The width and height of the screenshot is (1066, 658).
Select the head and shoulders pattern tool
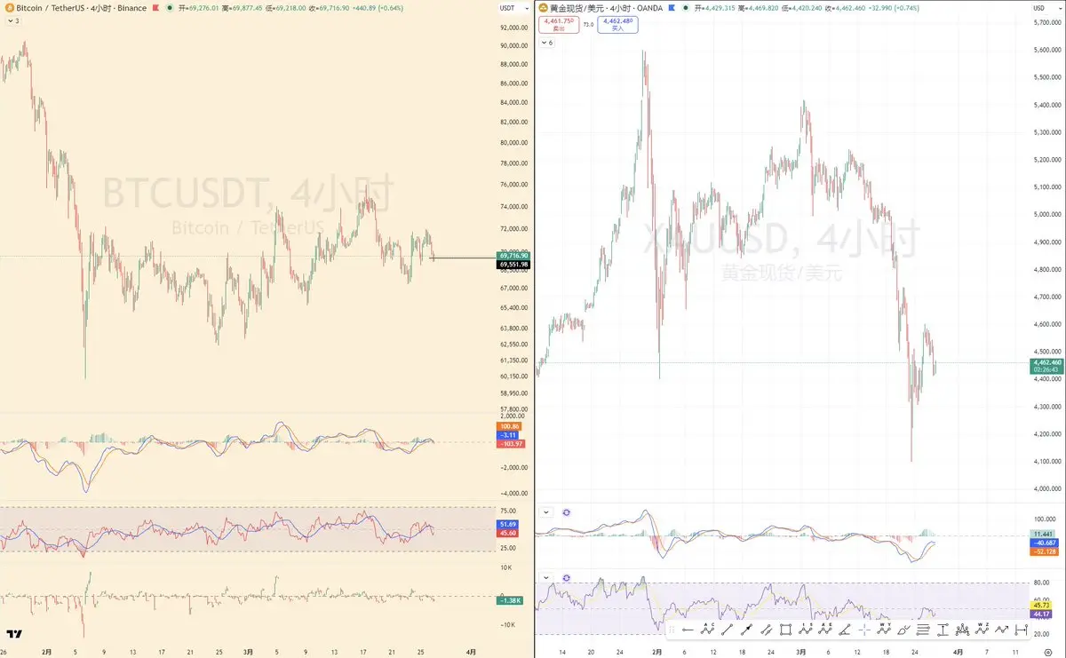point(962,630)
